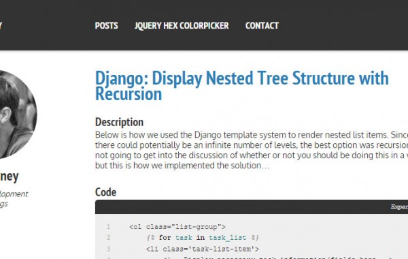
Task: Click the description paragraph starting 'Below is how'
Action: pos(252,150)
